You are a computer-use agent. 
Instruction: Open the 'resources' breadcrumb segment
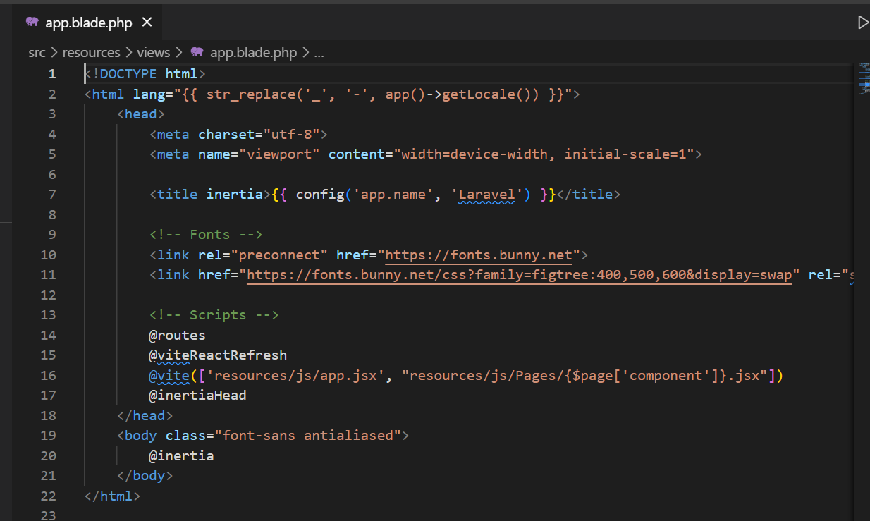[x=91, y=52]
